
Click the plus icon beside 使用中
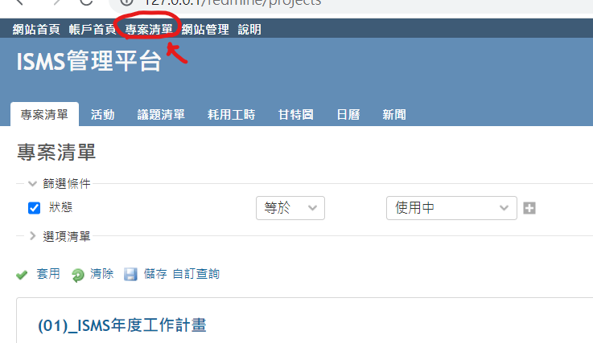point(529,208)
